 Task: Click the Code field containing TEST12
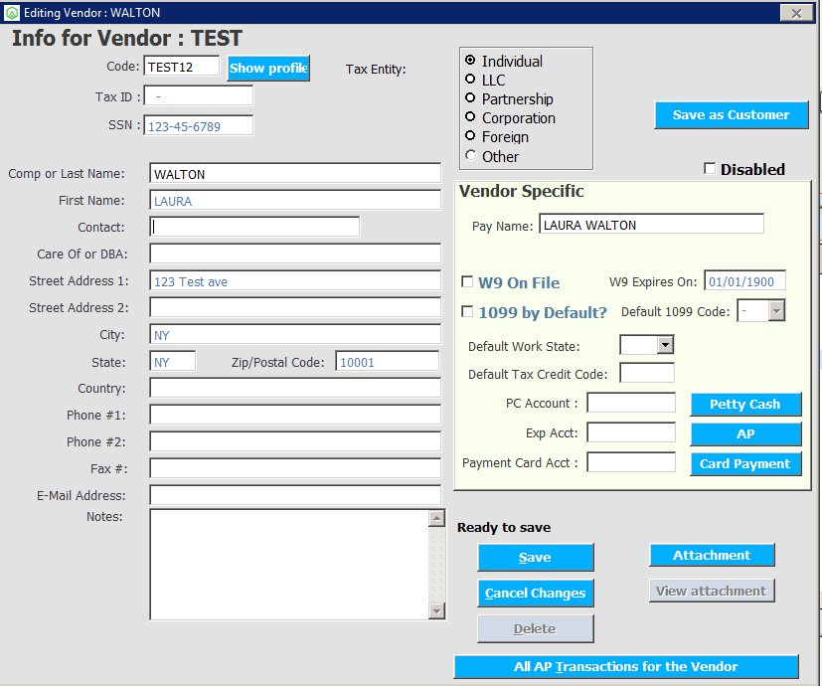coord(181,67)
